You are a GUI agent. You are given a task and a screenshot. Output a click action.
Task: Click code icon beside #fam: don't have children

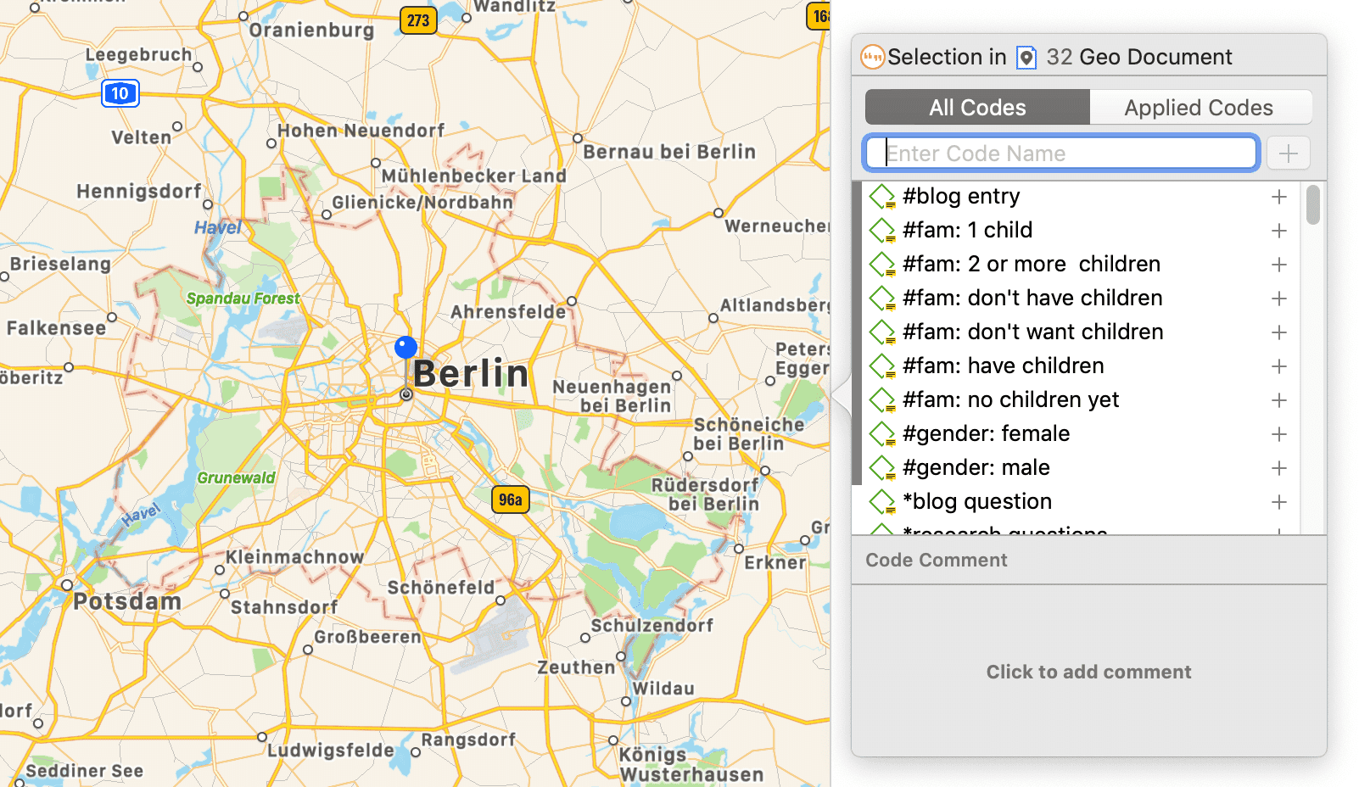click(882, 299)
